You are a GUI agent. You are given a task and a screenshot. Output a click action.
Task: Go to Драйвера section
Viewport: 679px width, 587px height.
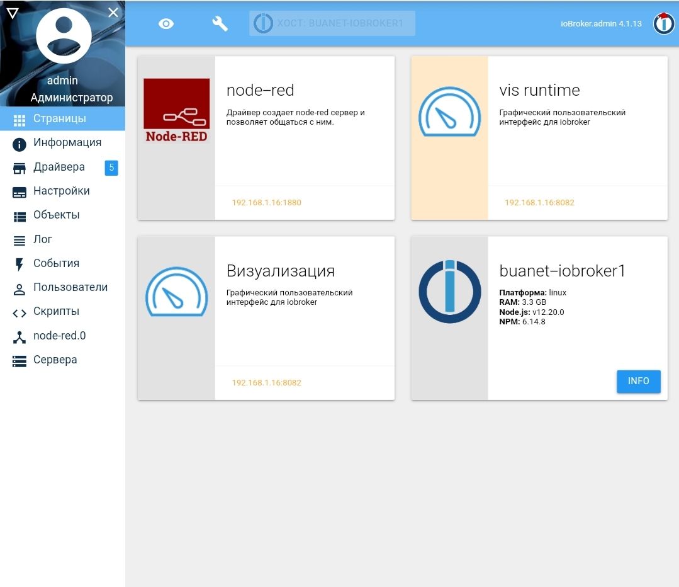point(62,167)
